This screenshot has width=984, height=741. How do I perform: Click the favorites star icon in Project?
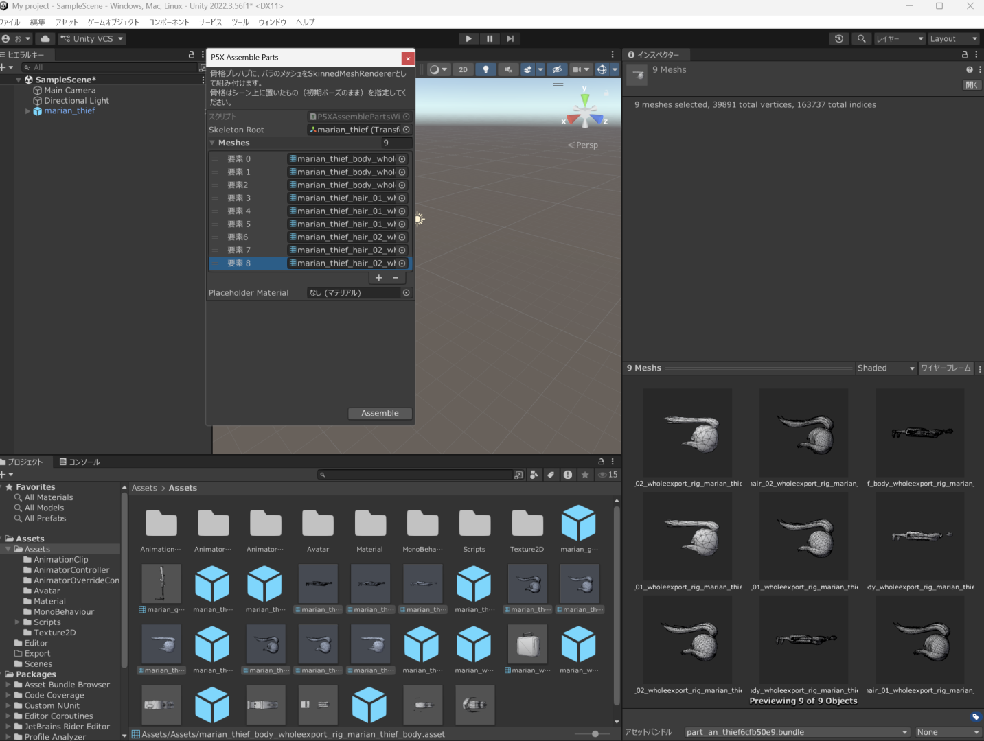[585, 475]
